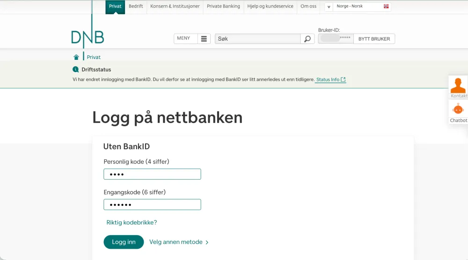
Task: Open the hamburger MENY icon
Action: pos(204,39)
